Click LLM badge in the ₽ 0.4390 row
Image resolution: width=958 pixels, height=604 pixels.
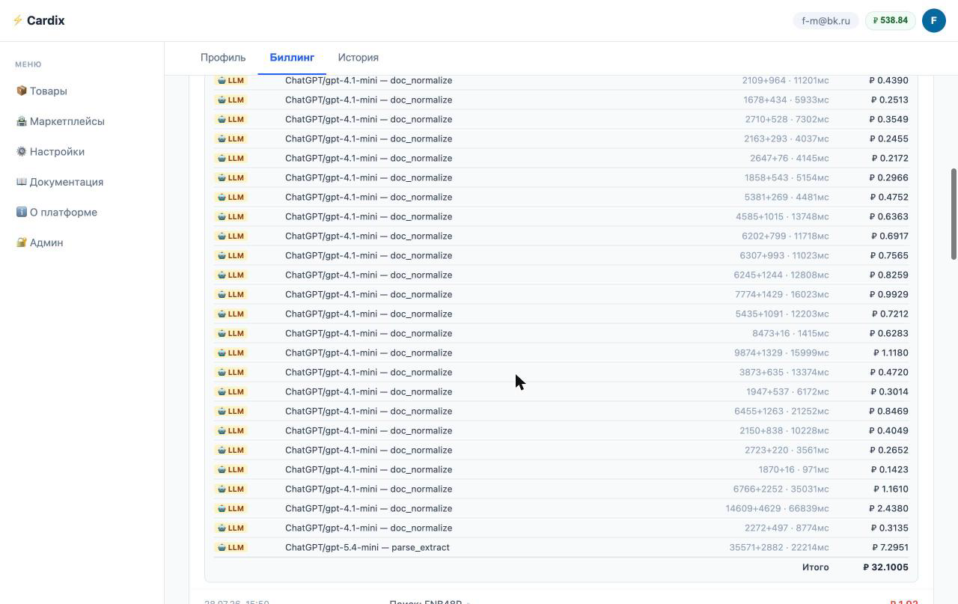click(231, 80)
